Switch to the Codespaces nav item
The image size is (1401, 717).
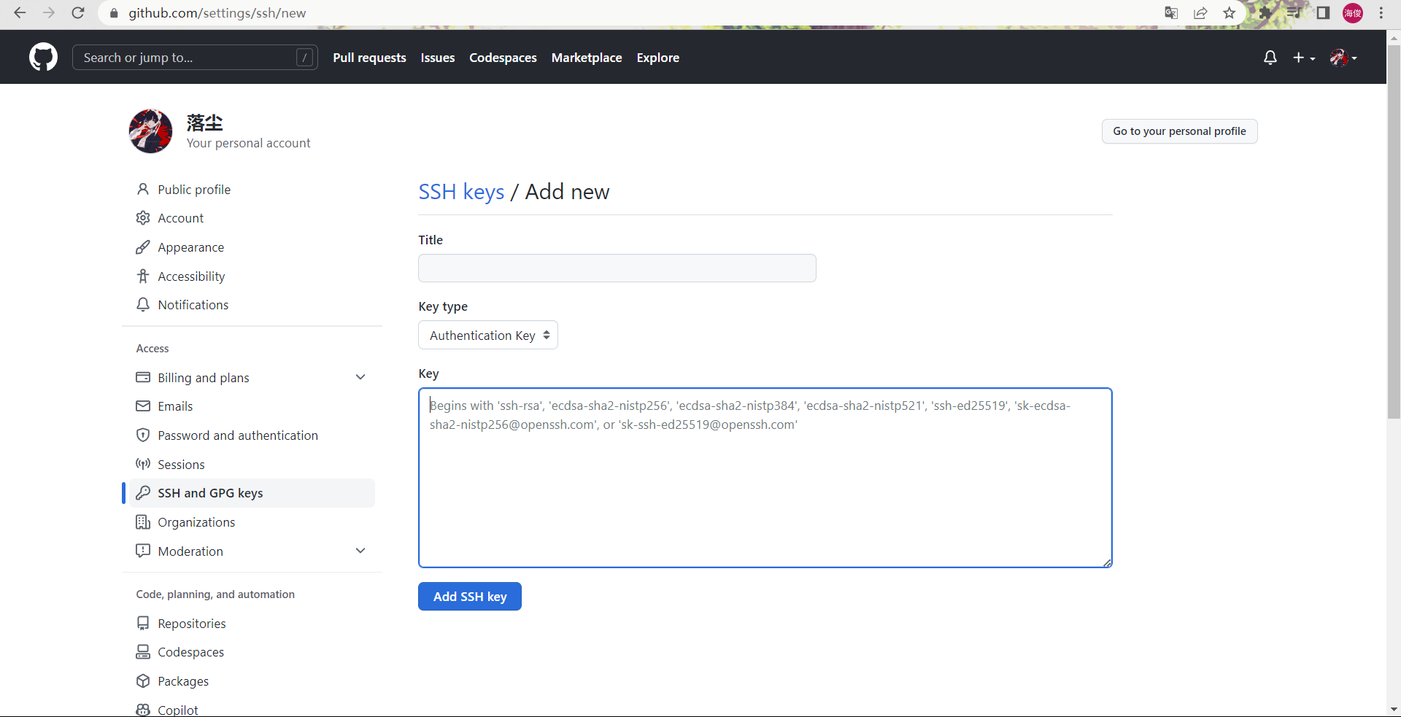(503, 58)
